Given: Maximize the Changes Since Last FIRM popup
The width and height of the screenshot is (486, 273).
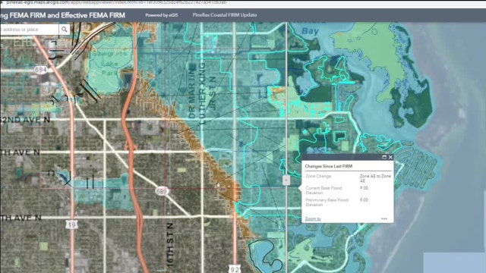Looking at the screenshot, I should 384,157.
